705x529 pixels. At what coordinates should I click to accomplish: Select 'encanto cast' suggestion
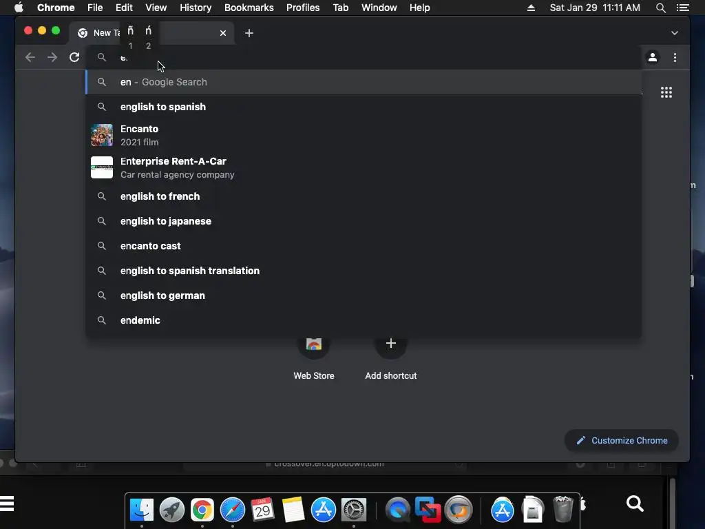(364, 246)
